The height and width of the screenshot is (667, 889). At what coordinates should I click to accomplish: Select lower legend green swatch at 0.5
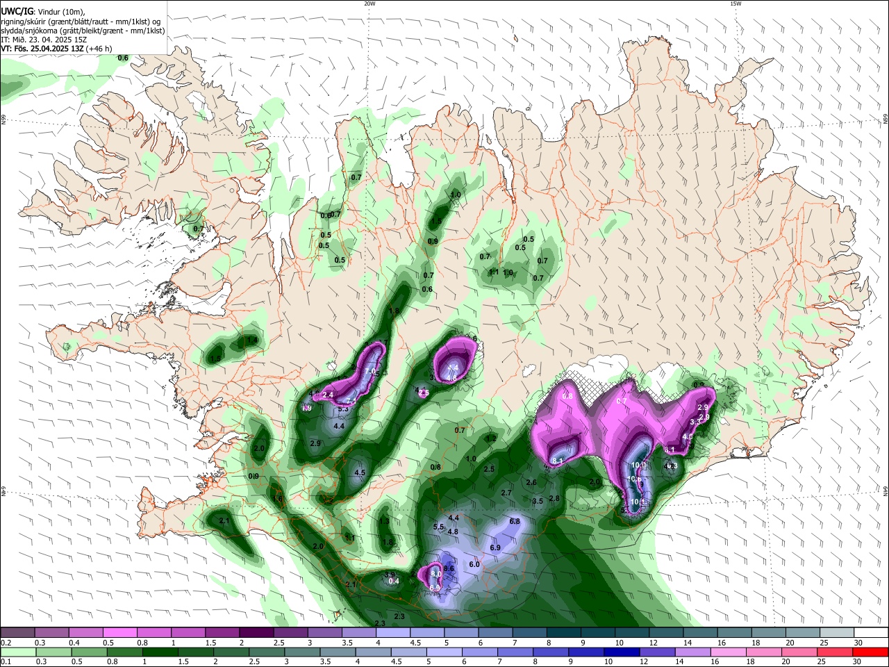point(89,652)
